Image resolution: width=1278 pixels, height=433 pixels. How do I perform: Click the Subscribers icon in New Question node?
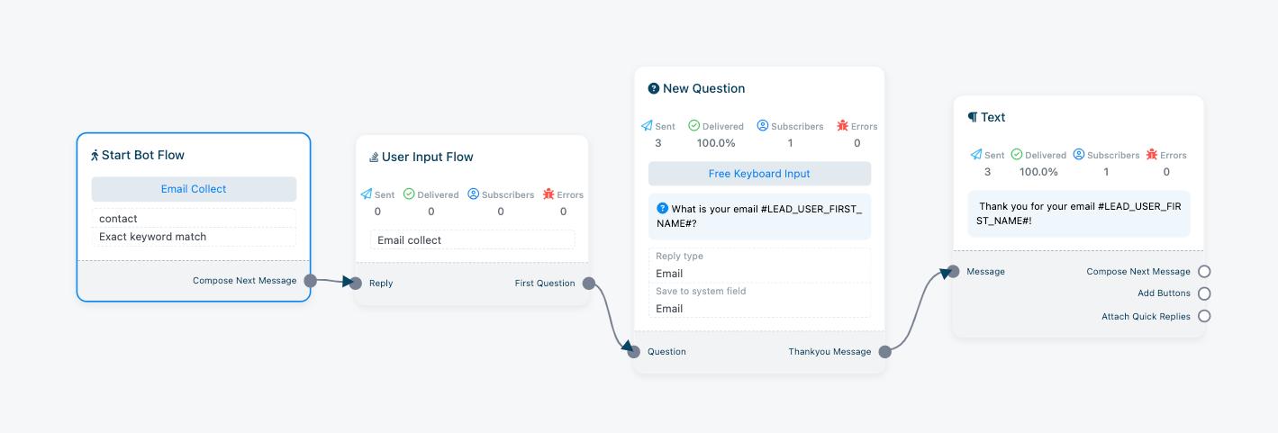coord(763,126)
